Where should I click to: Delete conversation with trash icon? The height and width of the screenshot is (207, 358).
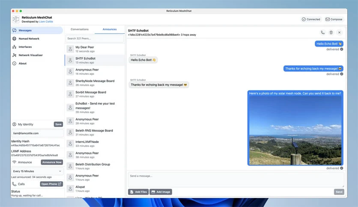click(331, 33)
